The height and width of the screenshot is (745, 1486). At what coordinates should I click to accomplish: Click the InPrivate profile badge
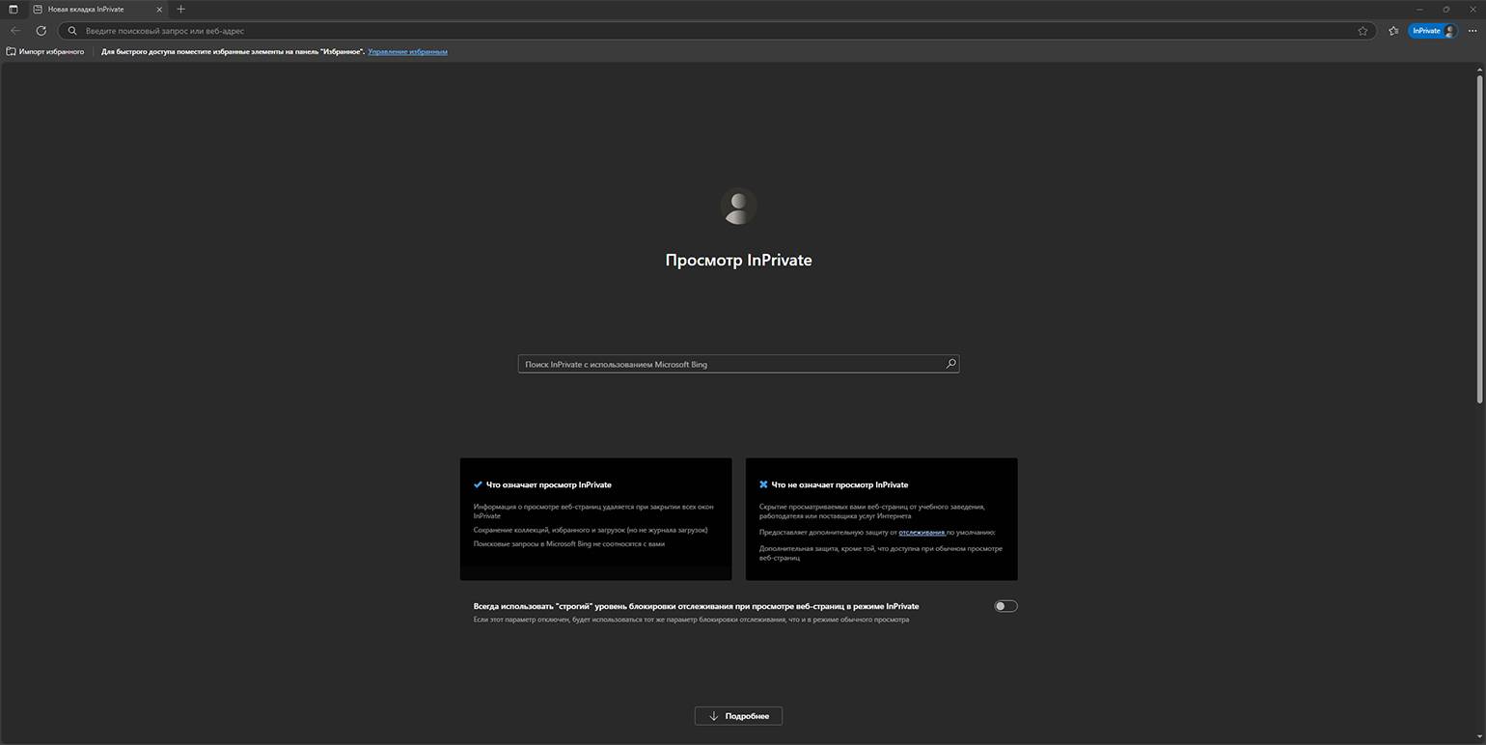click(1433, 31)
